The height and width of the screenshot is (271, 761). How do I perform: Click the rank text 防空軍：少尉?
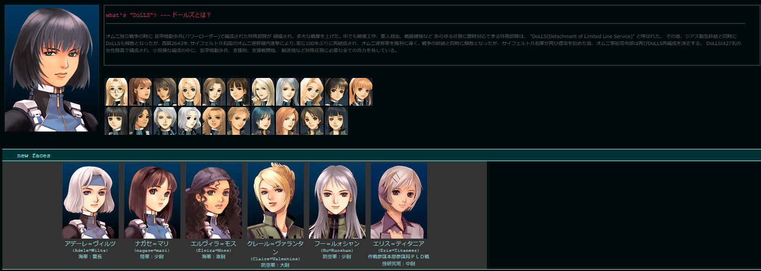coord(337,257)
